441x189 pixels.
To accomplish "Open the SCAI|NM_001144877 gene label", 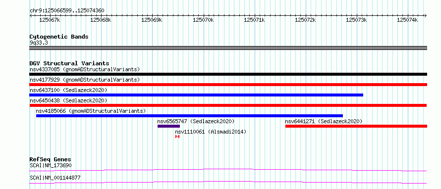I will click(55, 178).
